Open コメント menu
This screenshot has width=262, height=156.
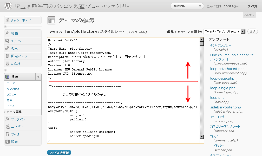[x=16, y=64]
